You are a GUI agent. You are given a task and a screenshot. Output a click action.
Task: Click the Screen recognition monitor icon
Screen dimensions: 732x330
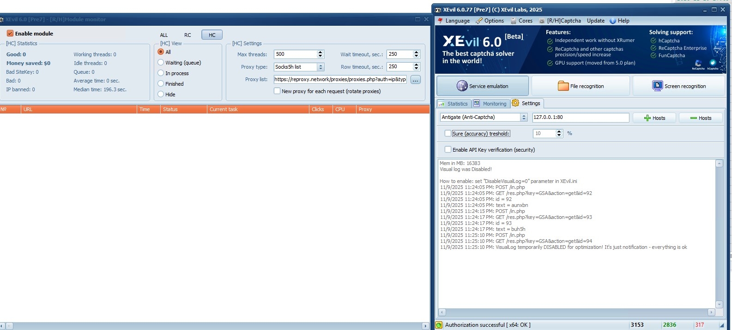657,86
